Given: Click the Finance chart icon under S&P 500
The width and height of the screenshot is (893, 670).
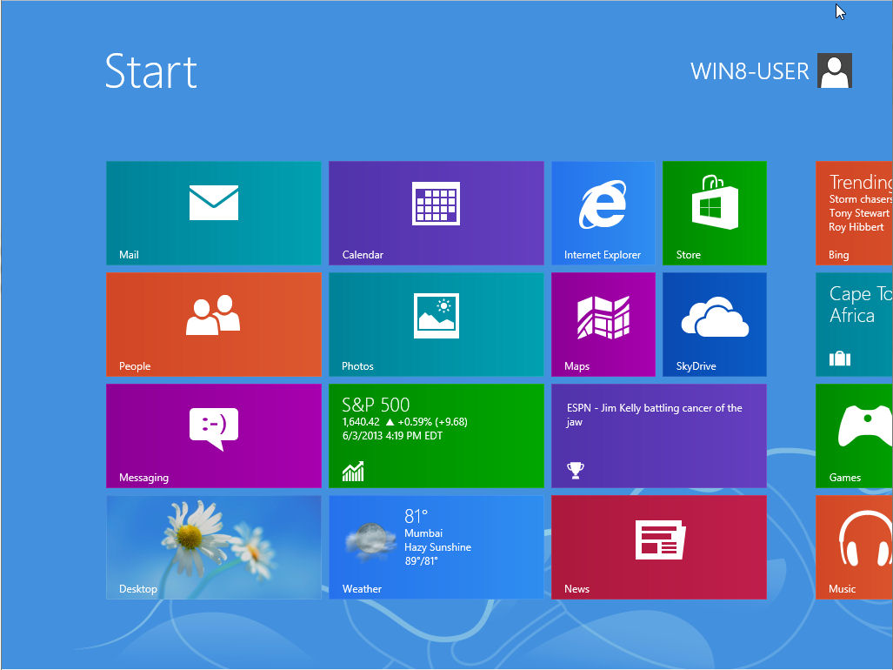Looking at the screenshot, I should tap(353, 471).
